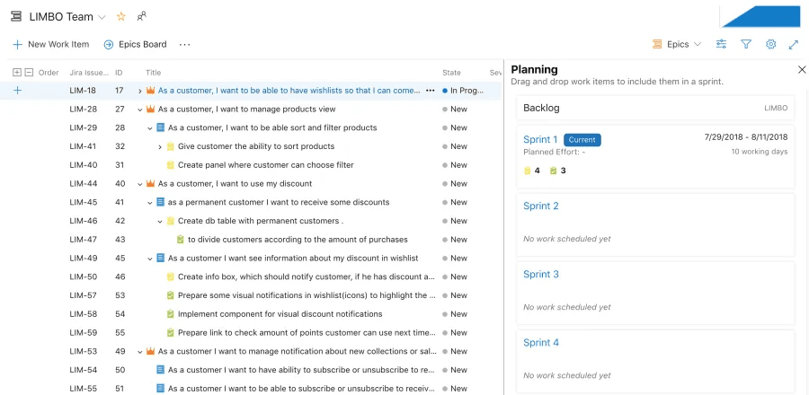
Task: Expand all rows with plus box icon
Action: coord(17,73)
